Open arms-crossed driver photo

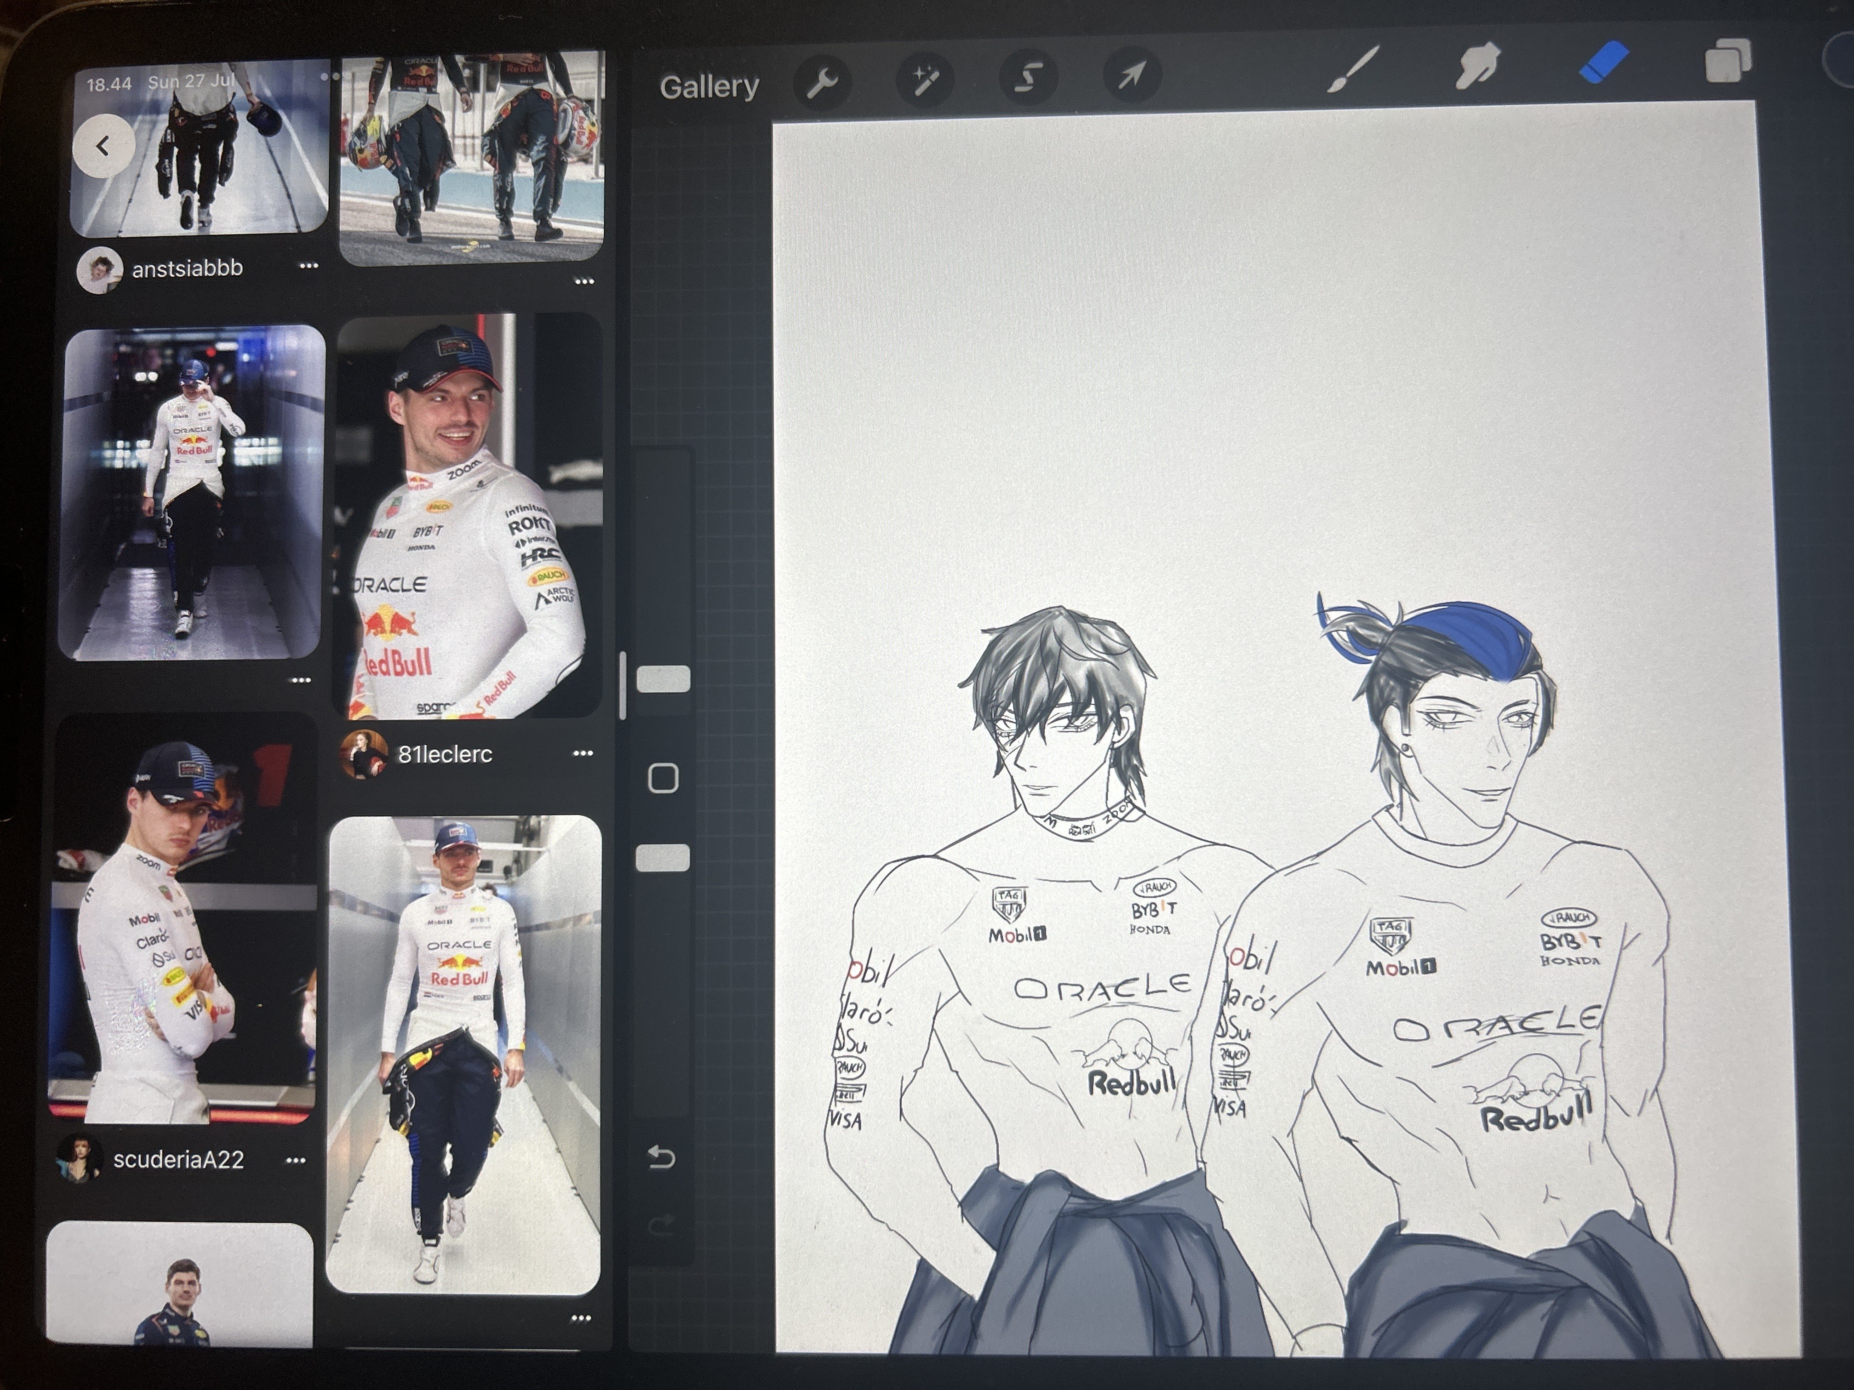183,917
